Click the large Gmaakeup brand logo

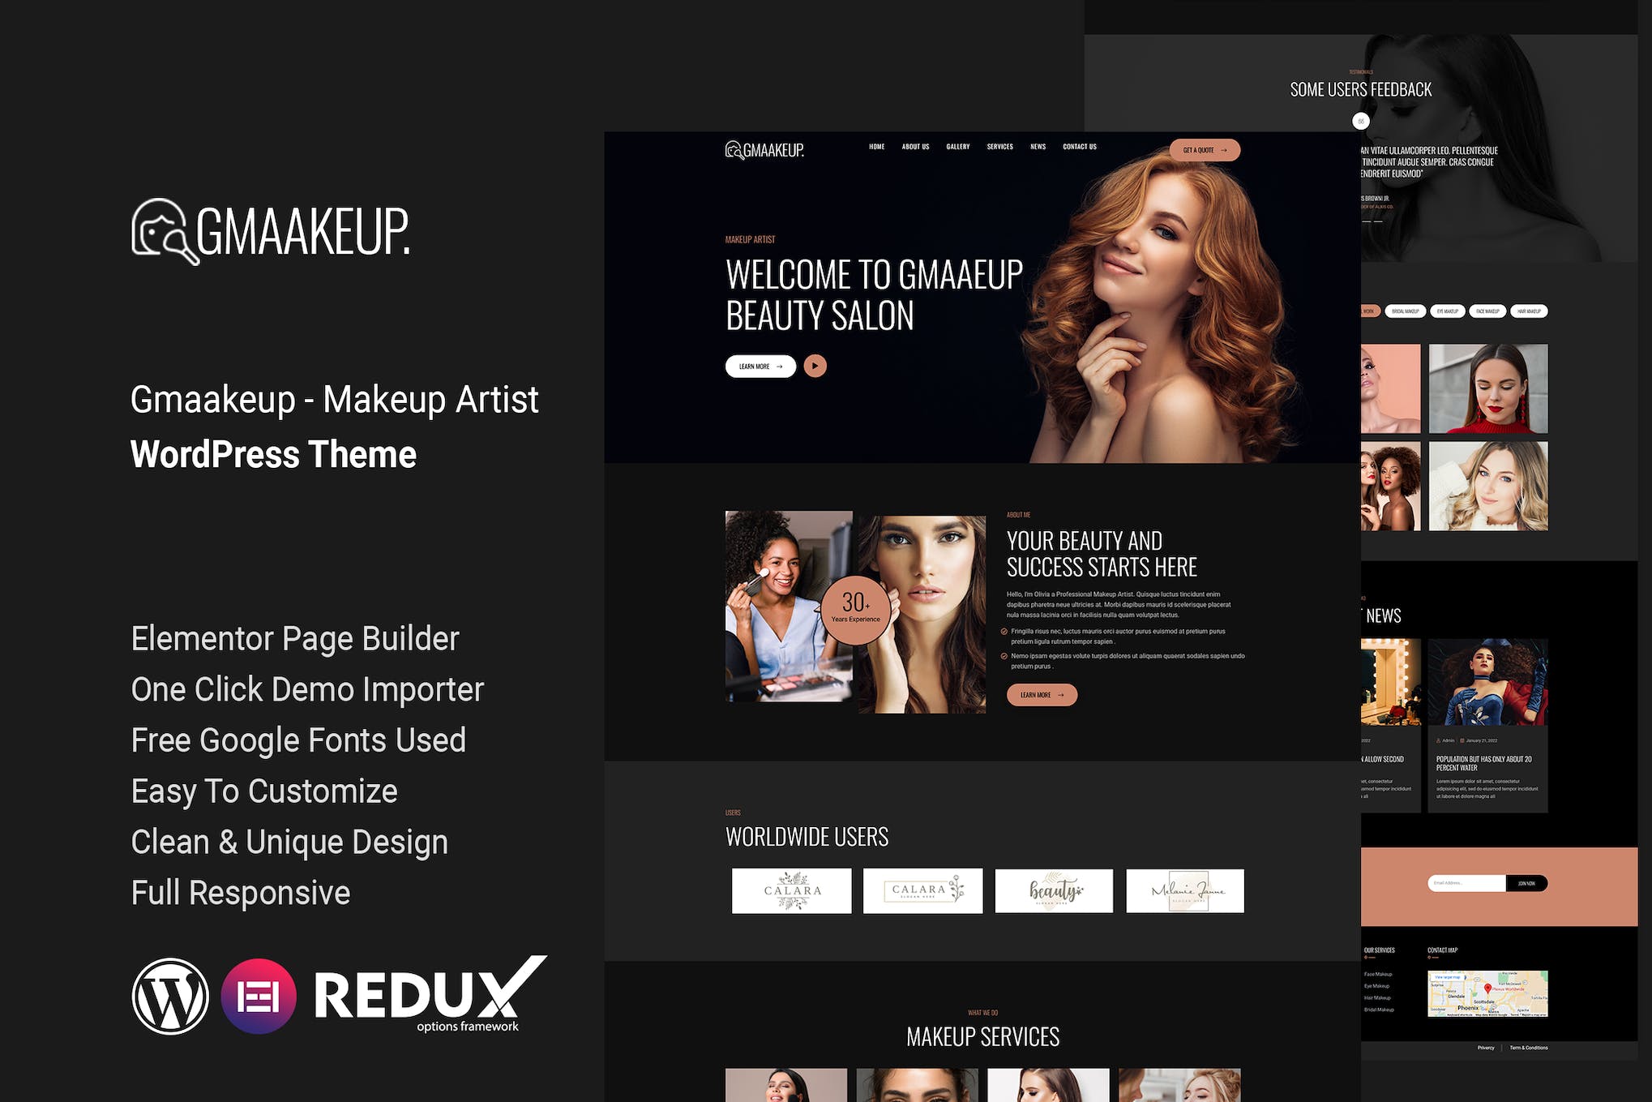271,232
